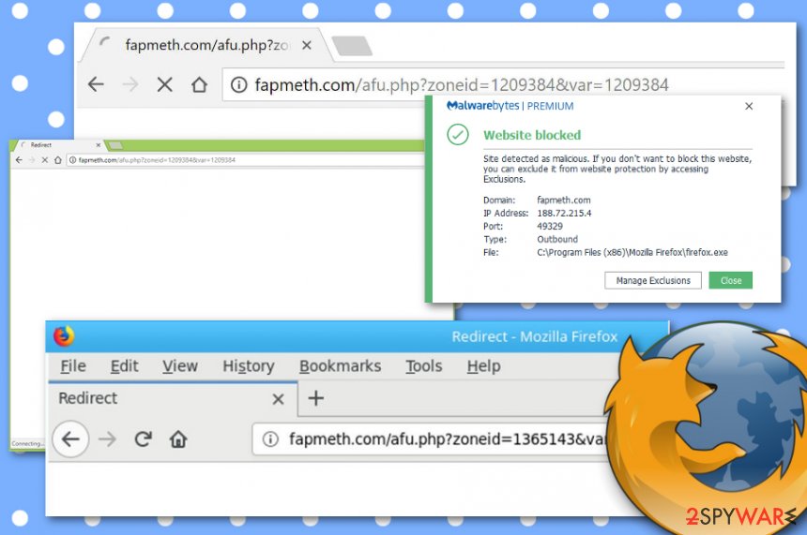Image resolution: width=807 pixels, height=535 pixels.
Task: Close Redirect tab in small Chrome window
Action: 99,145
